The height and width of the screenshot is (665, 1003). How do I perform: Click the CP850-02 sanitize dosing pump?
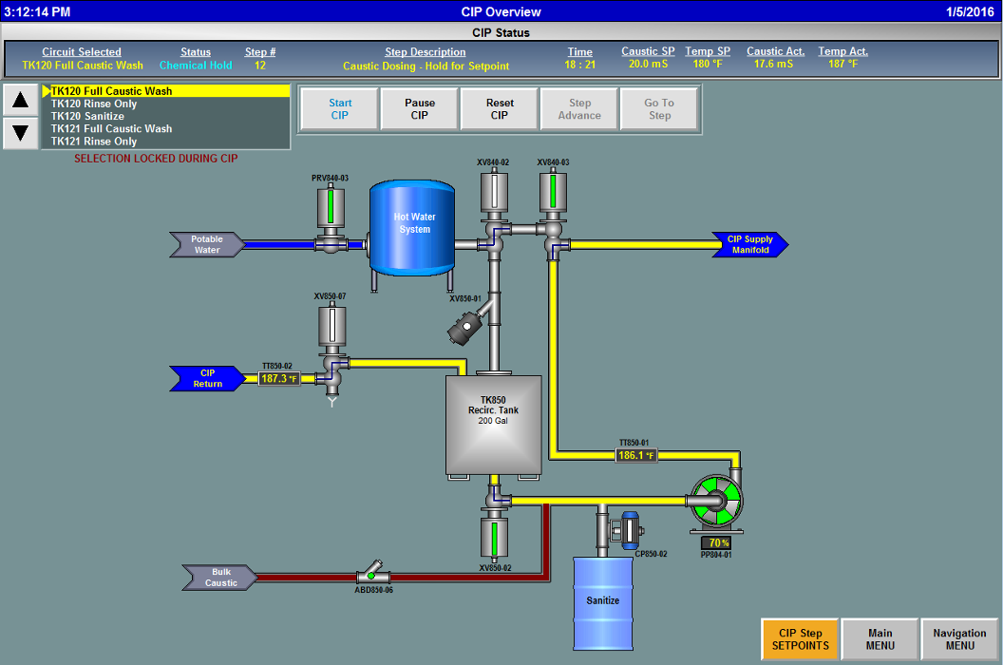627,530
